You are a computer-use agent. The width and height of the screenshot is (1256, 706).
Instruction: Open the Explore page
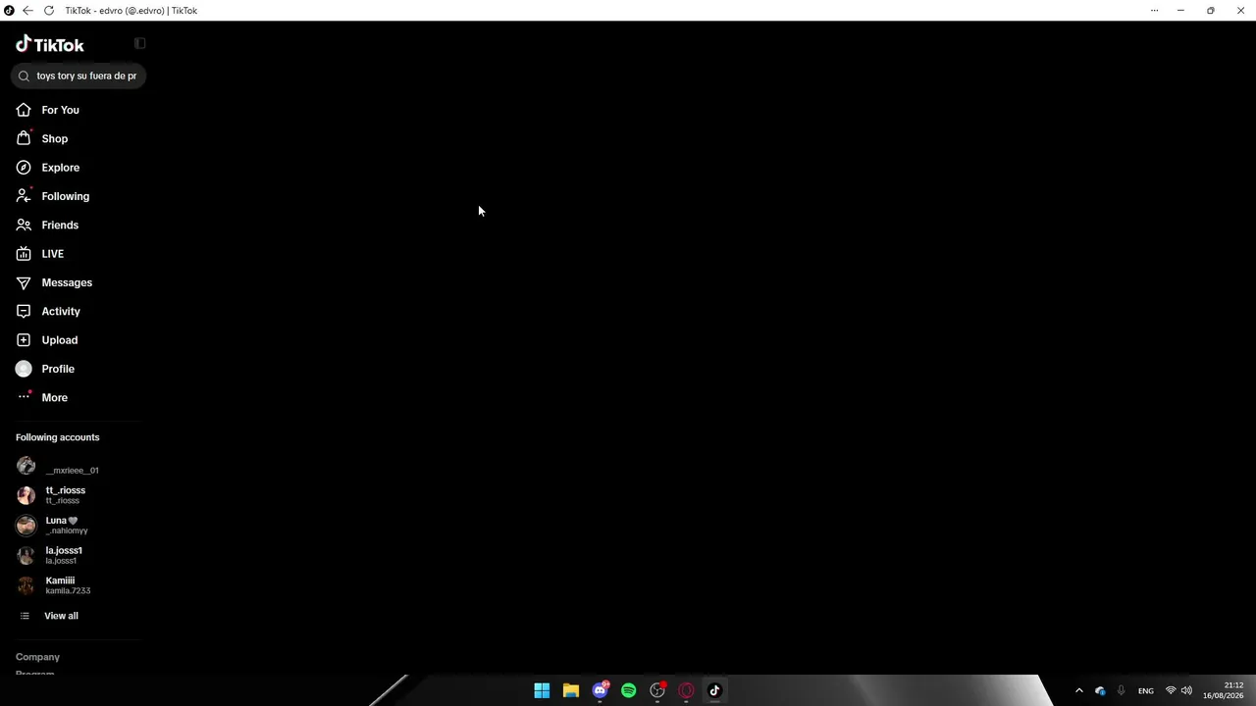(x=61, y=168)
